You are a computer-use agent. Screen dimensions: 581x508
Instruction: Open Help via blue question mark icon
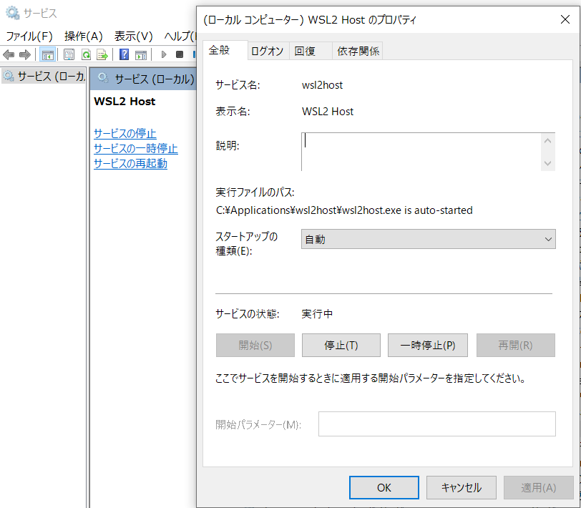(x=124, y=55)
